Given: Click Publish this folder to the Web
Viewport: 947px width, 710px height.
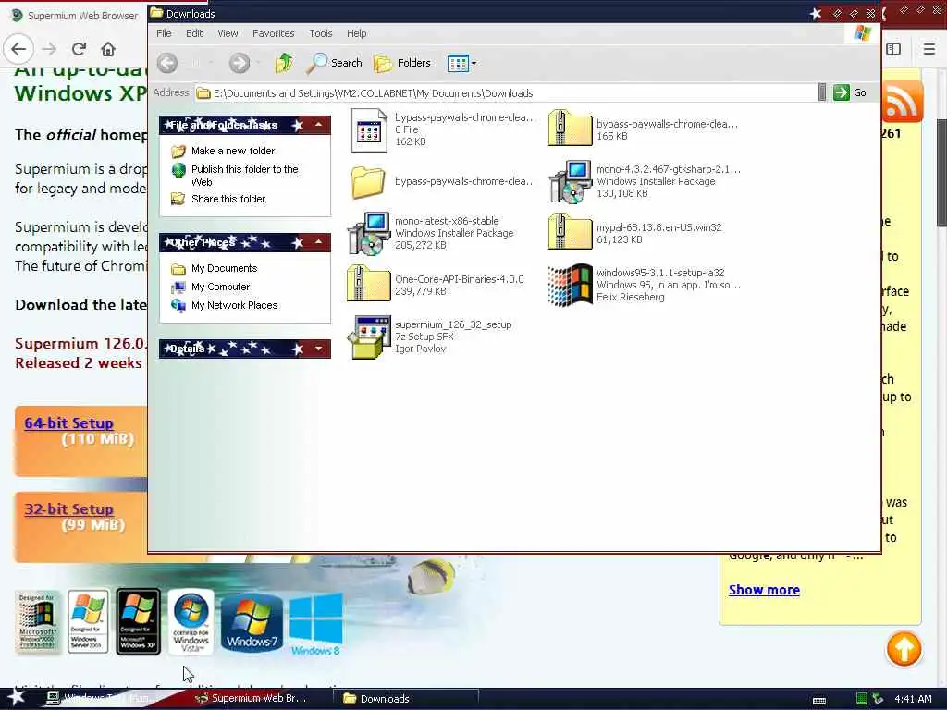Looking at the screenshot, I should tap(244, 176).
